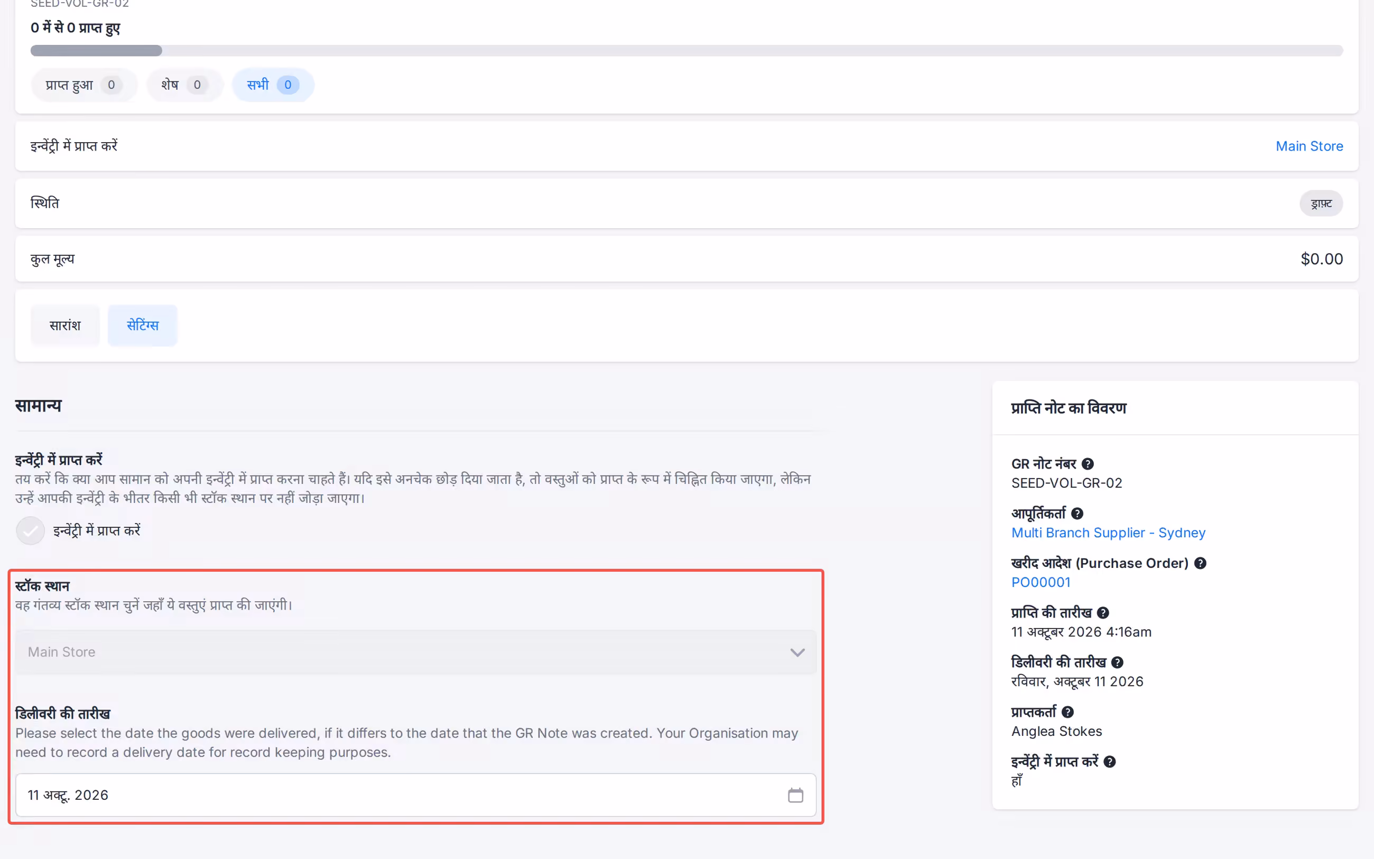Open calendar picker icon in delivery date field
Screen dimensions: 1374x859
point(795,795)
